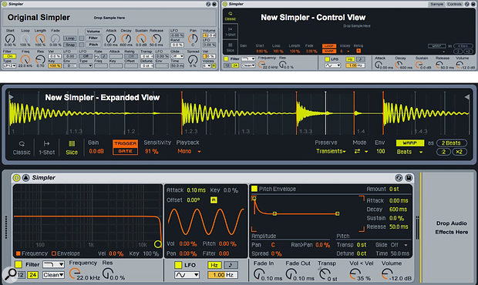Screen dimensions: 478x285
Task: Click 2 Beats warp length button
Action: tap(451, 142)
